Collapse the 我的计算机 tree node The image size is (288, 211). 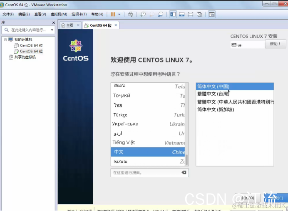[5, 40]
